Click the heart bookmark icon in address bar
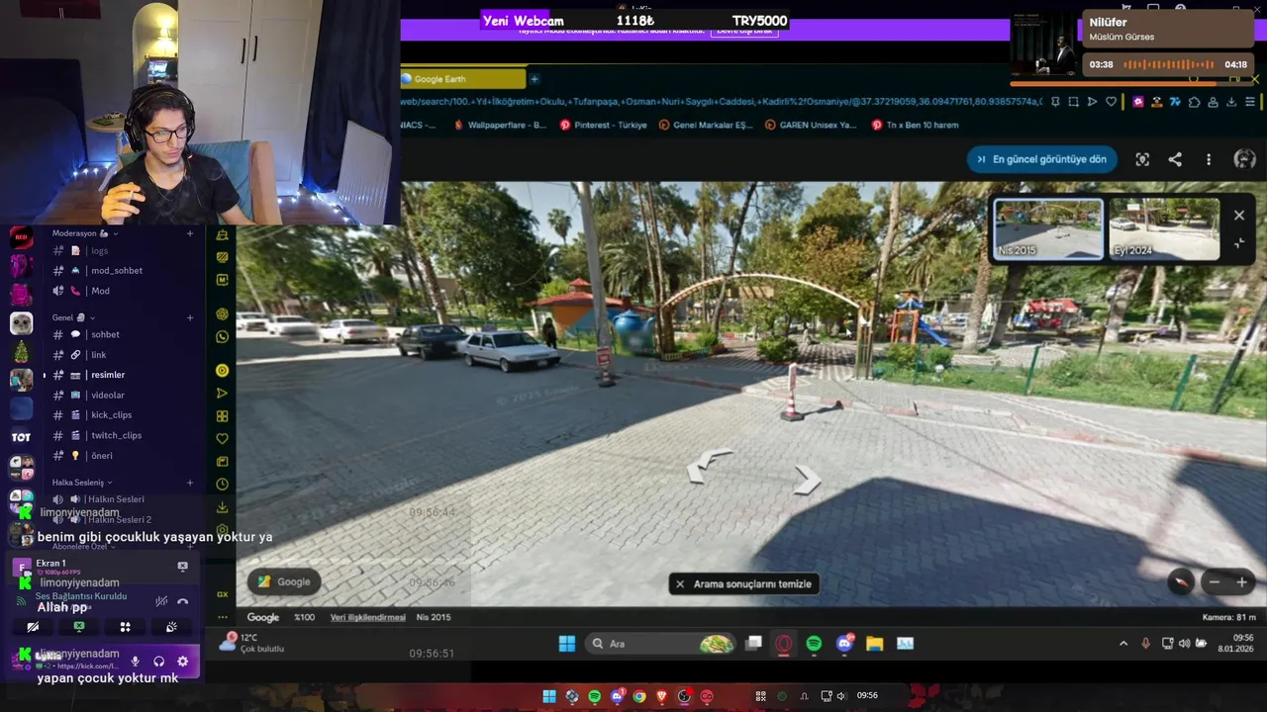The height and width of the screenshot is (712, 1267). (1111, 101)
